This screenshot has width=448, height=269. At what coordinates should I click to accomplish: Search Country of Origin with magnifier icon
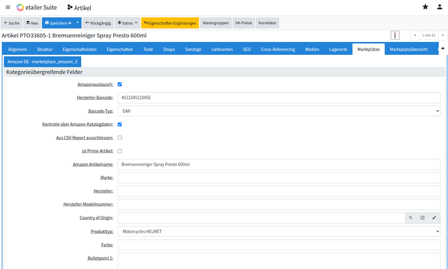(410, 218)
